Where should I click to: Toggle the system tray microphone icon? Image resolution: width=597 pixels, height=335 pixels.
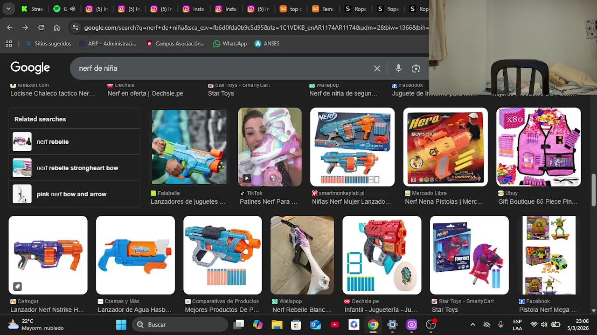click(501, 324)
